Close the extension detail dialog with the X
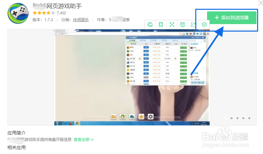 pos(260,3)
